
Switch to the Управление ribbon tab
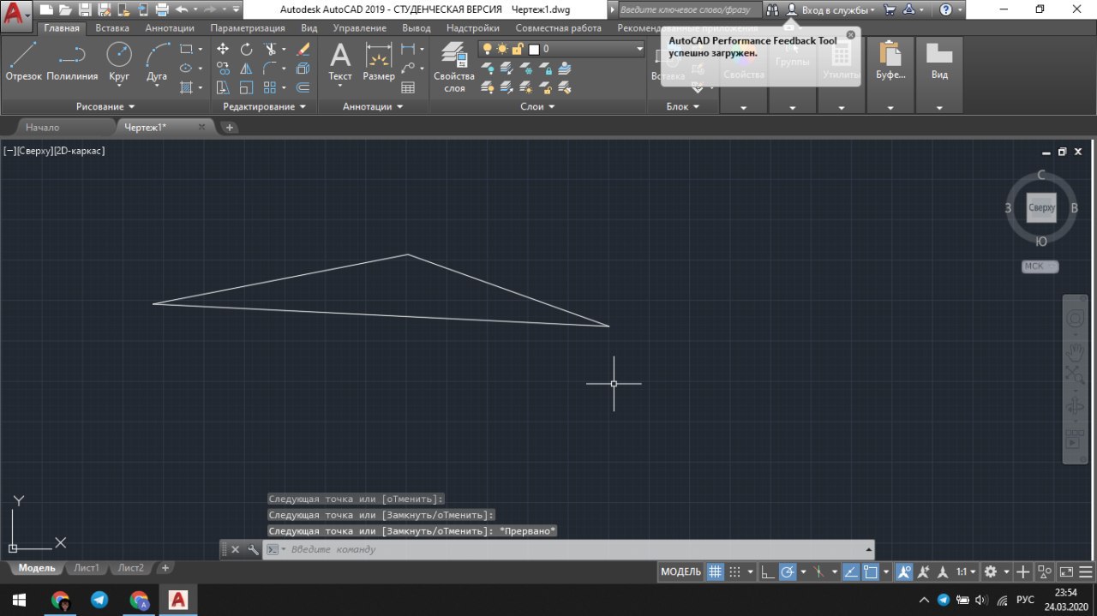tap(359, 28)
